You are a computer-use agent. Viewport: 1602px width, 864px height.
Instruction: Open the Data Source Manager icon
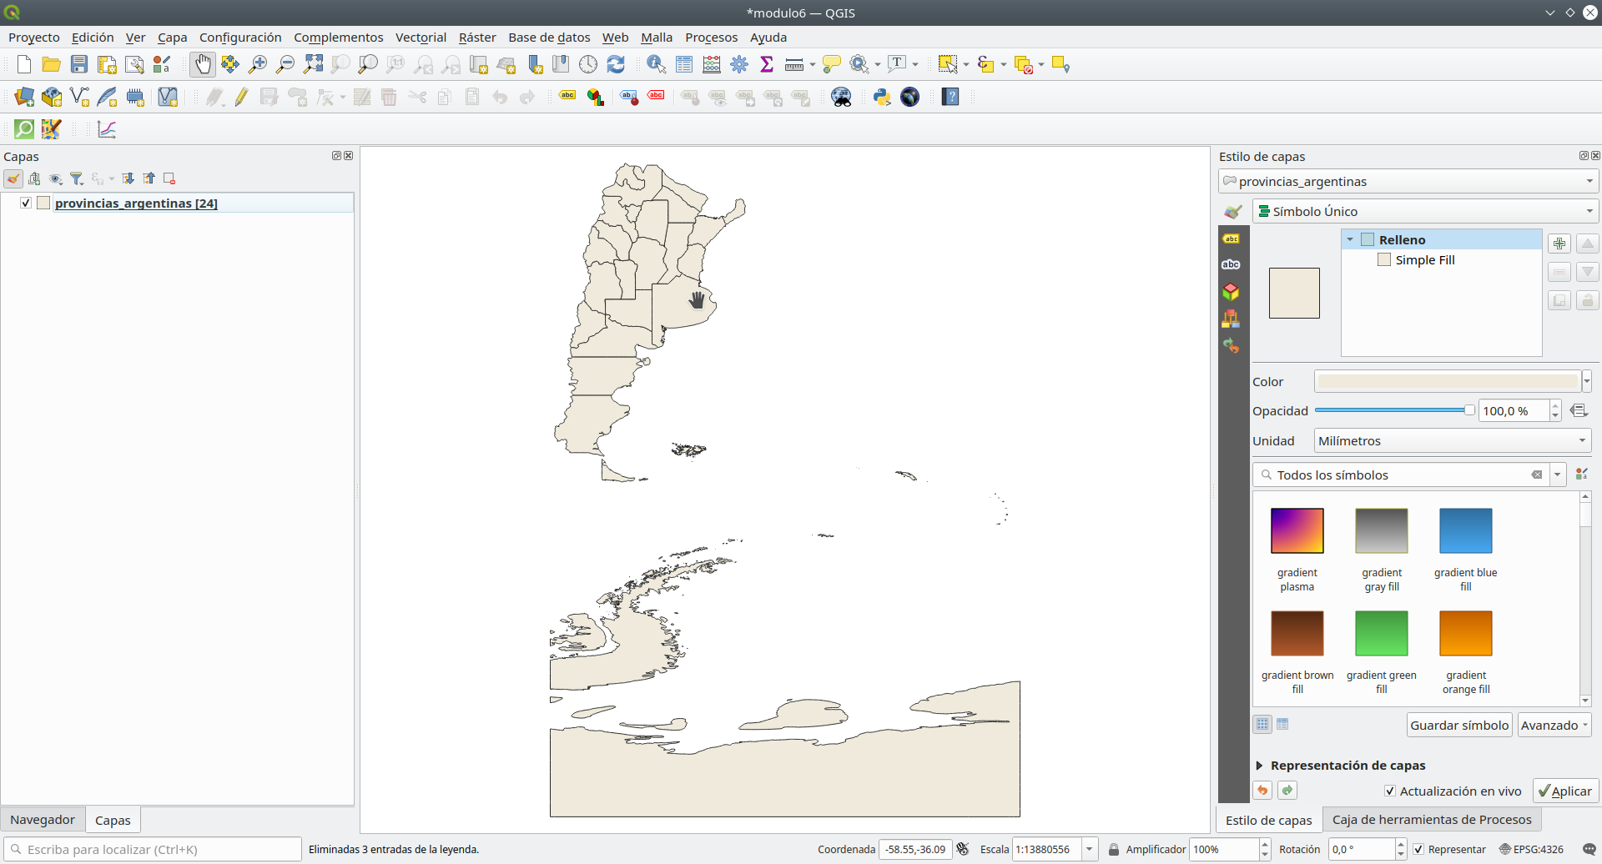(x=24, y=97)
